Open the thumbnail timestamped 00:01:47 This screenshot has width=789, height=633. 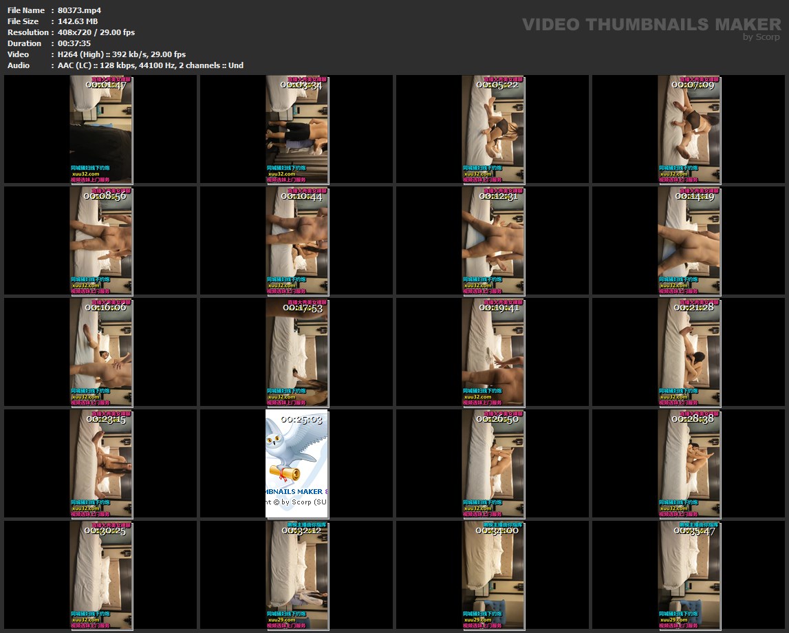[100, 130]
